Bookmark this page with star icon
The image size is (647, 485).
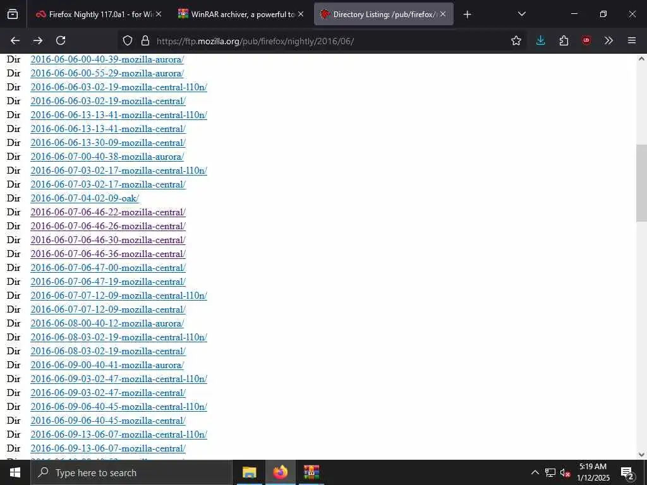[x=516, y=40]
